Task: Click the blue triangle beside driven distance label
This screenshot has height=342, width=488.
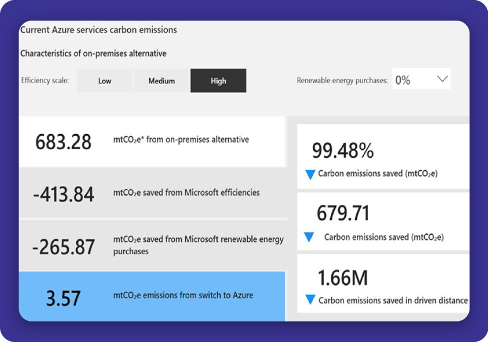Action: point(310,299)
